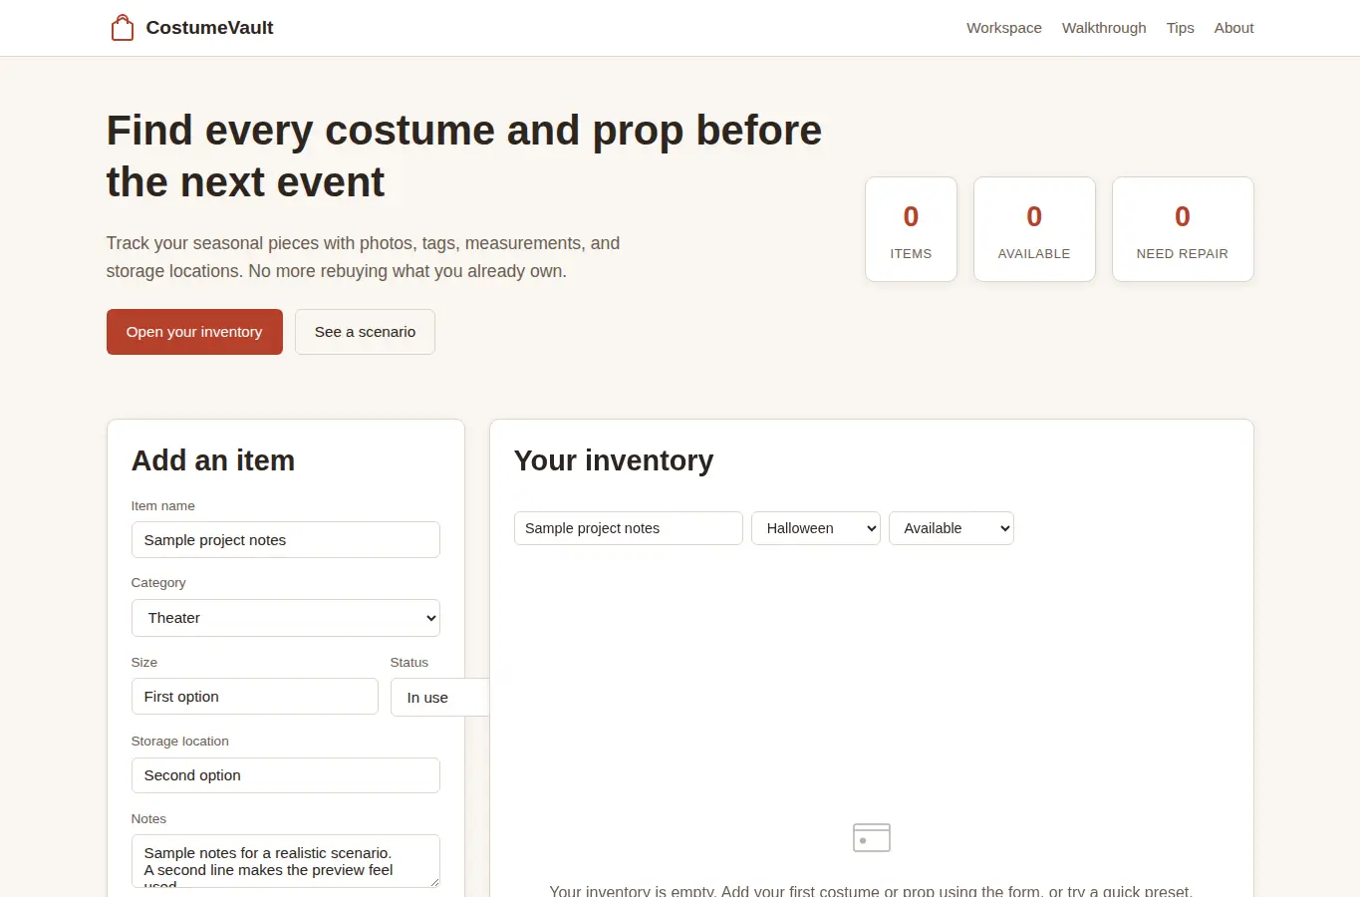This screenshot has width=1360, height=897.
Task: Click the Item name label
Action: [x=163, y=506]
